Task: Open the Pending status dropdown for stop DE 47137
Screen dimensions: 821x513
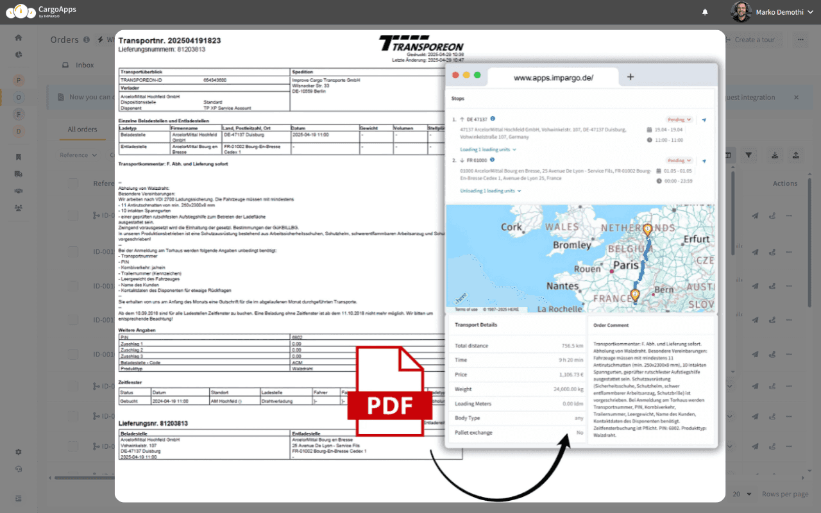Action: tap(678, 119)
